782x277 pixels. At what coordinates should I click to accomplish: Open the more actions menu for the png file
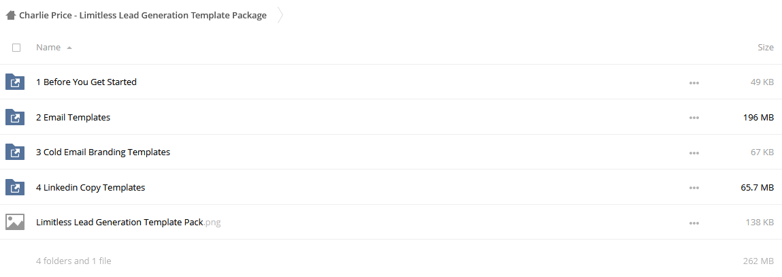coord(694,223)
